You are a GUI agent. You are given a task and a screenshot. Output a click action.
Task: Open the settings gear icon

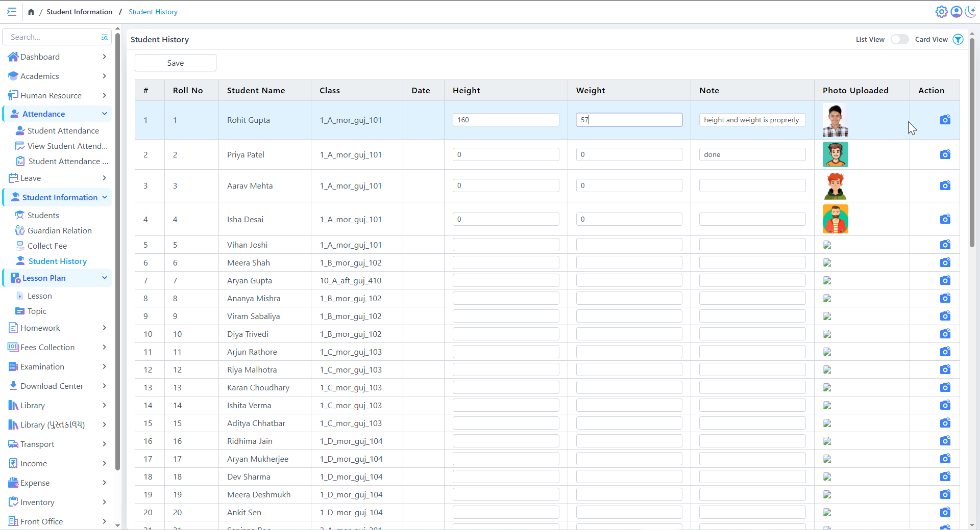[941, 12]
